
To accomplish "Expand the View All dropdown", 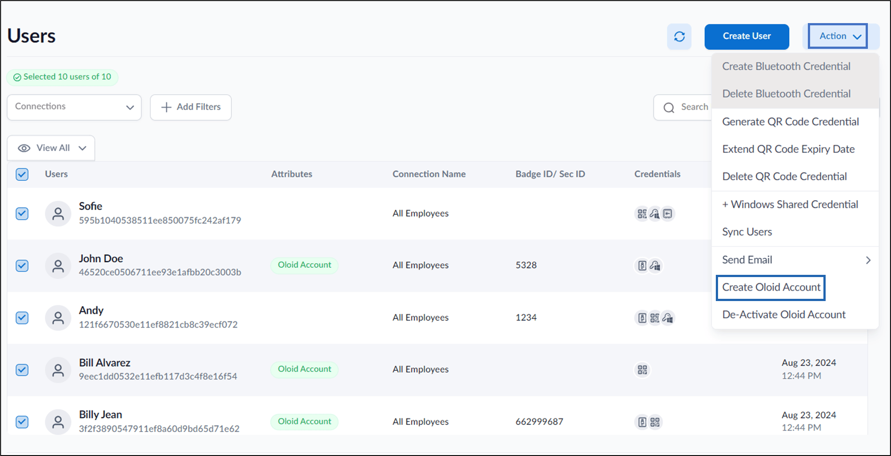I will [51, 148].
